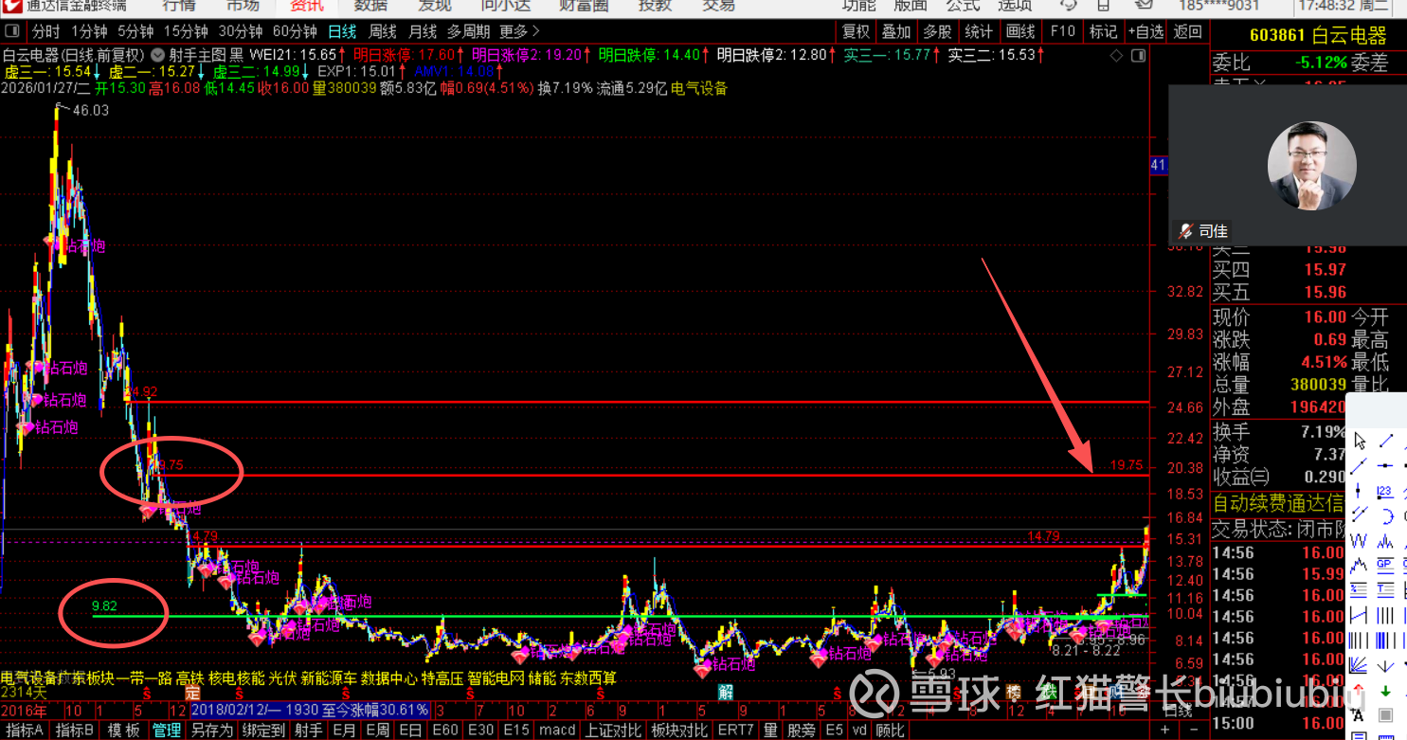Add stock via +自选 button
Screen dimensions: 1407x740
click(1145, 31)
